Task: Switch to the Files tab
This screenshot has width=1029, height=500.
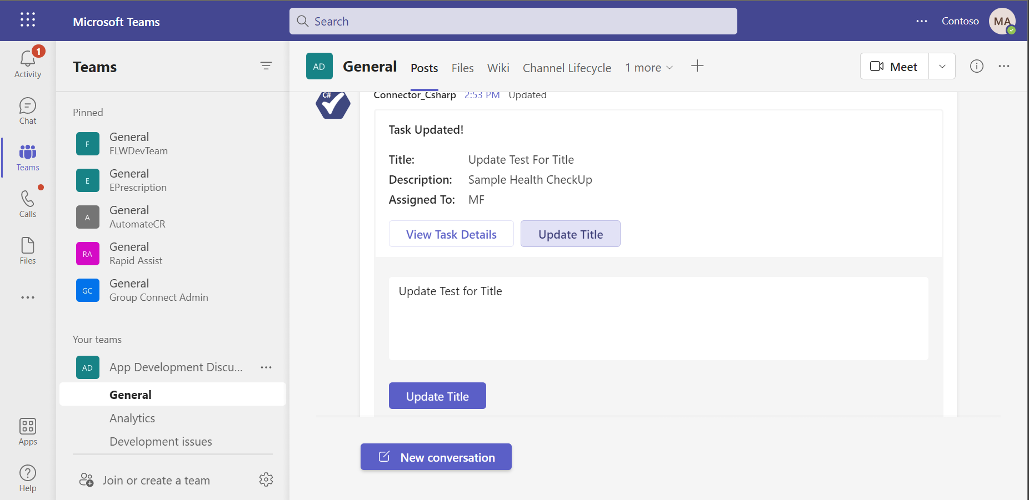Action: pos(463,68)
